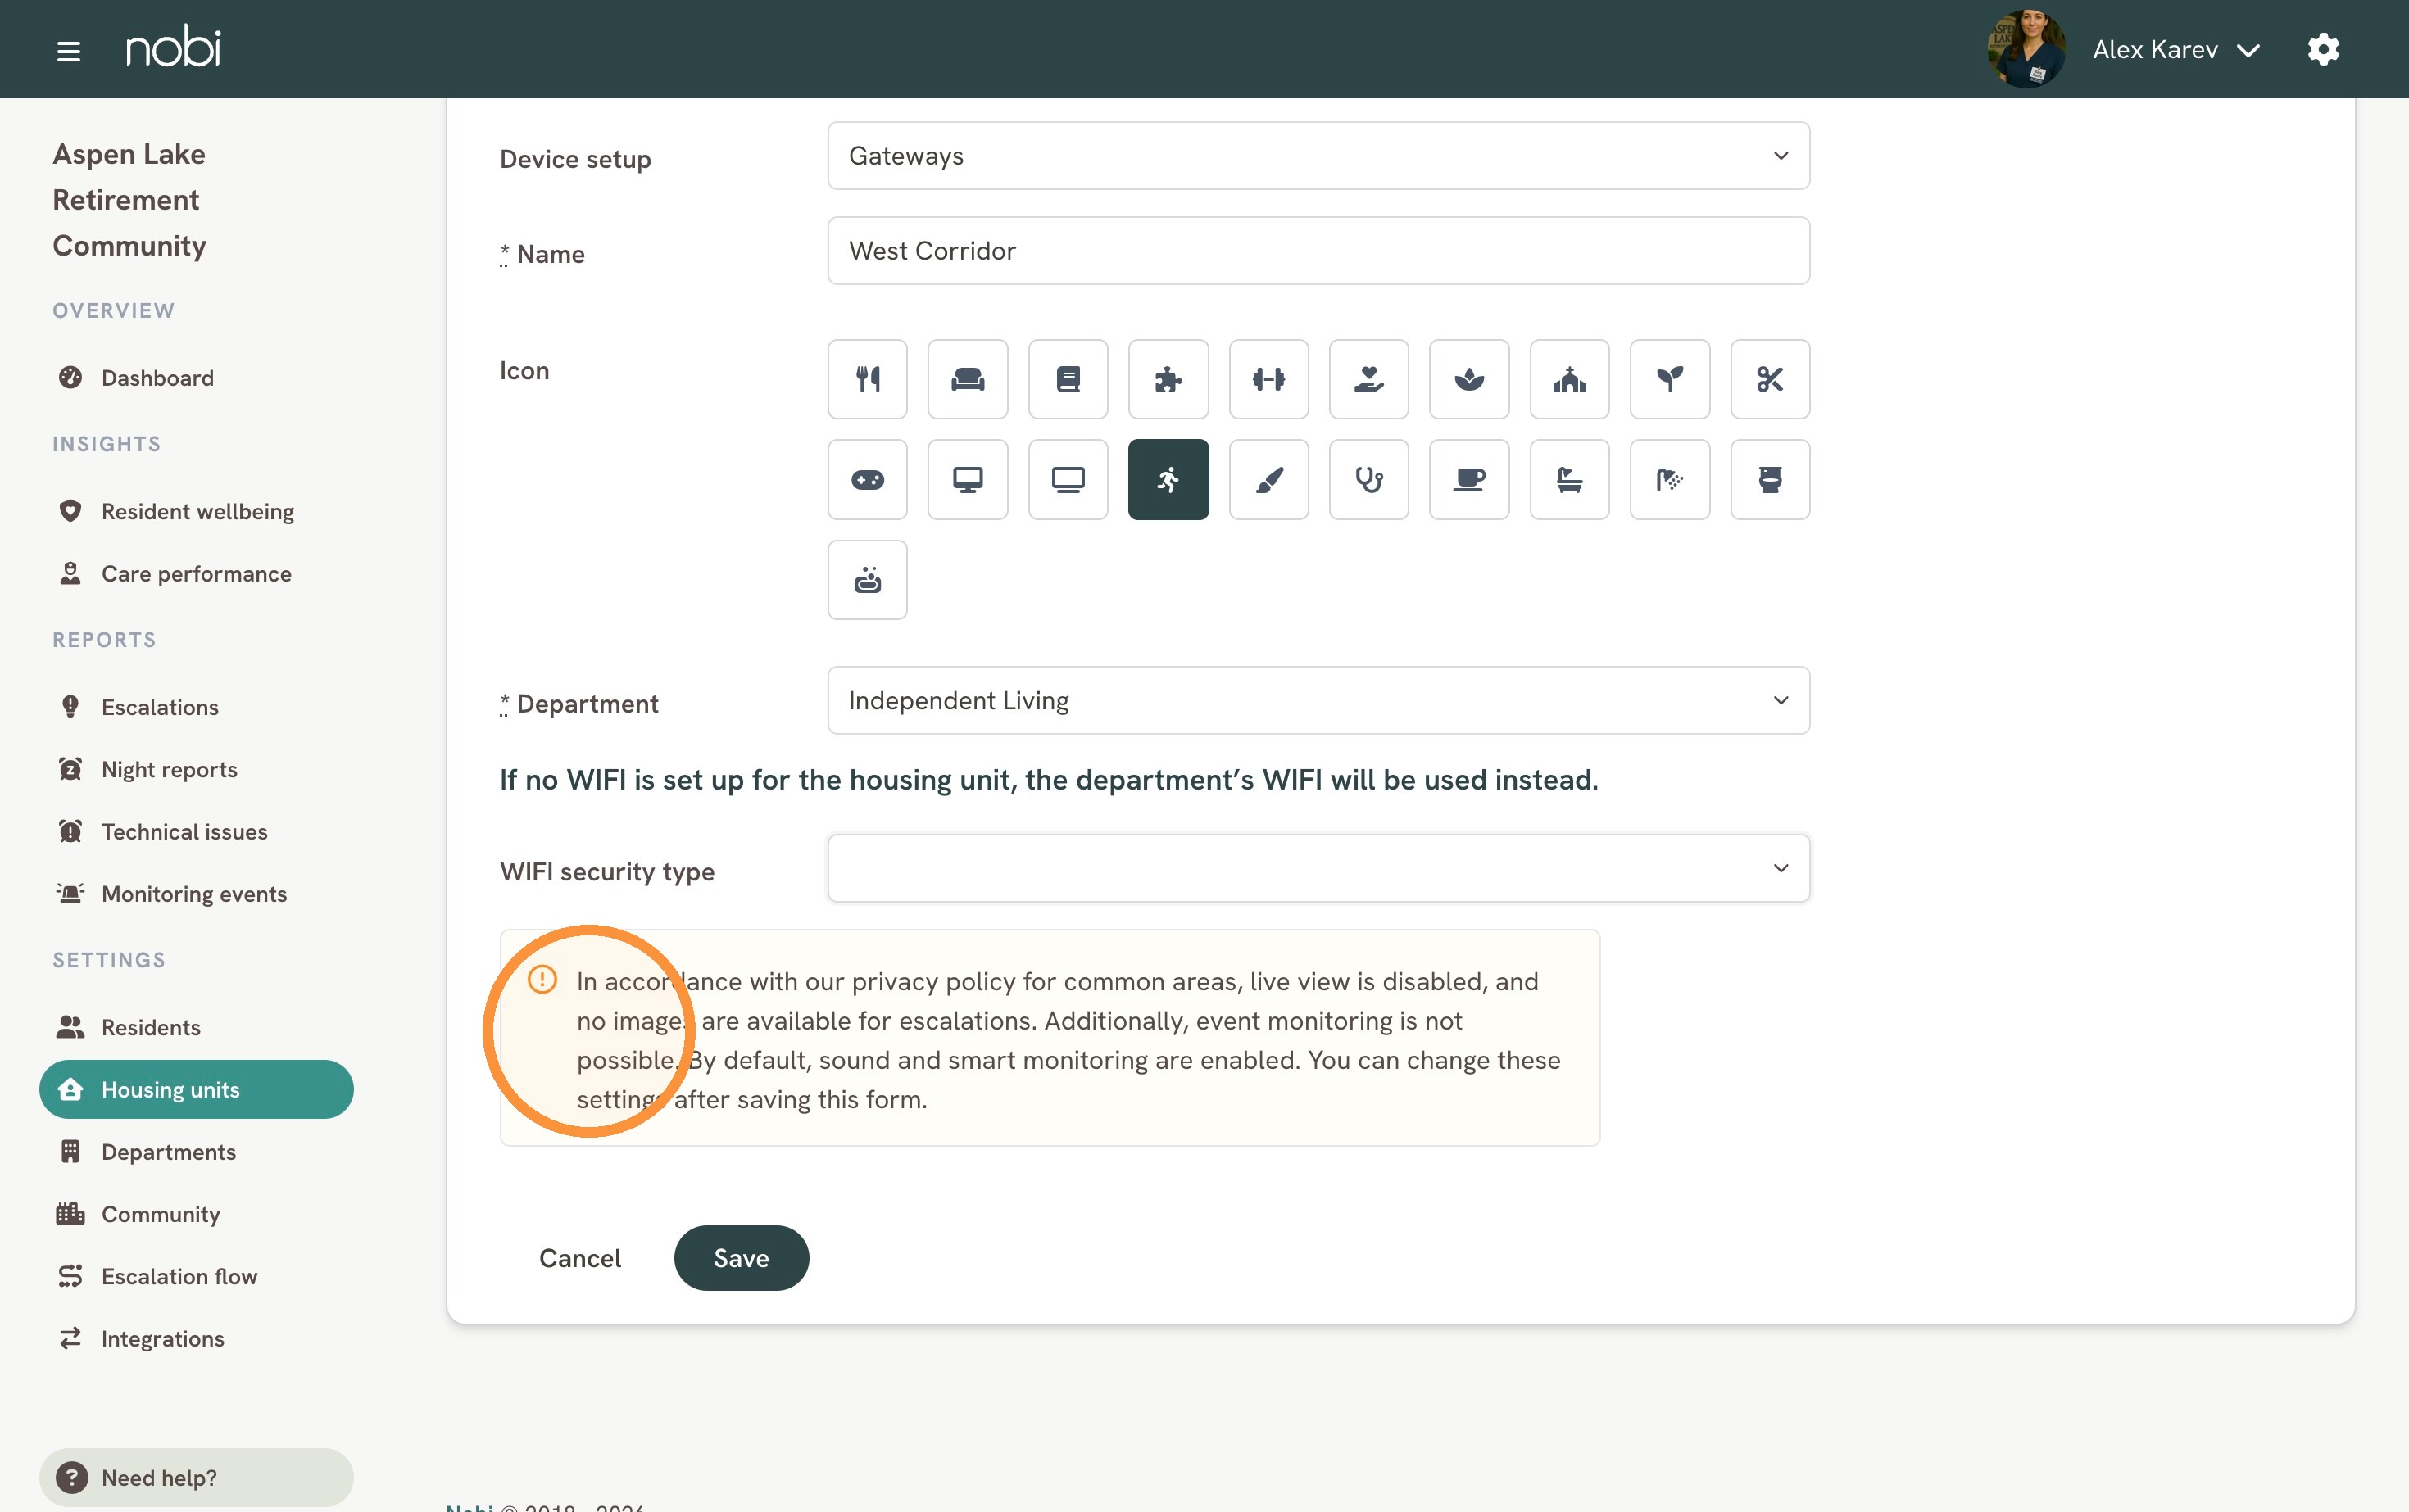Viewport: 2409px width, 1512px height.
Task: Open Escalation flow settings
Action: click(196, 1276)
